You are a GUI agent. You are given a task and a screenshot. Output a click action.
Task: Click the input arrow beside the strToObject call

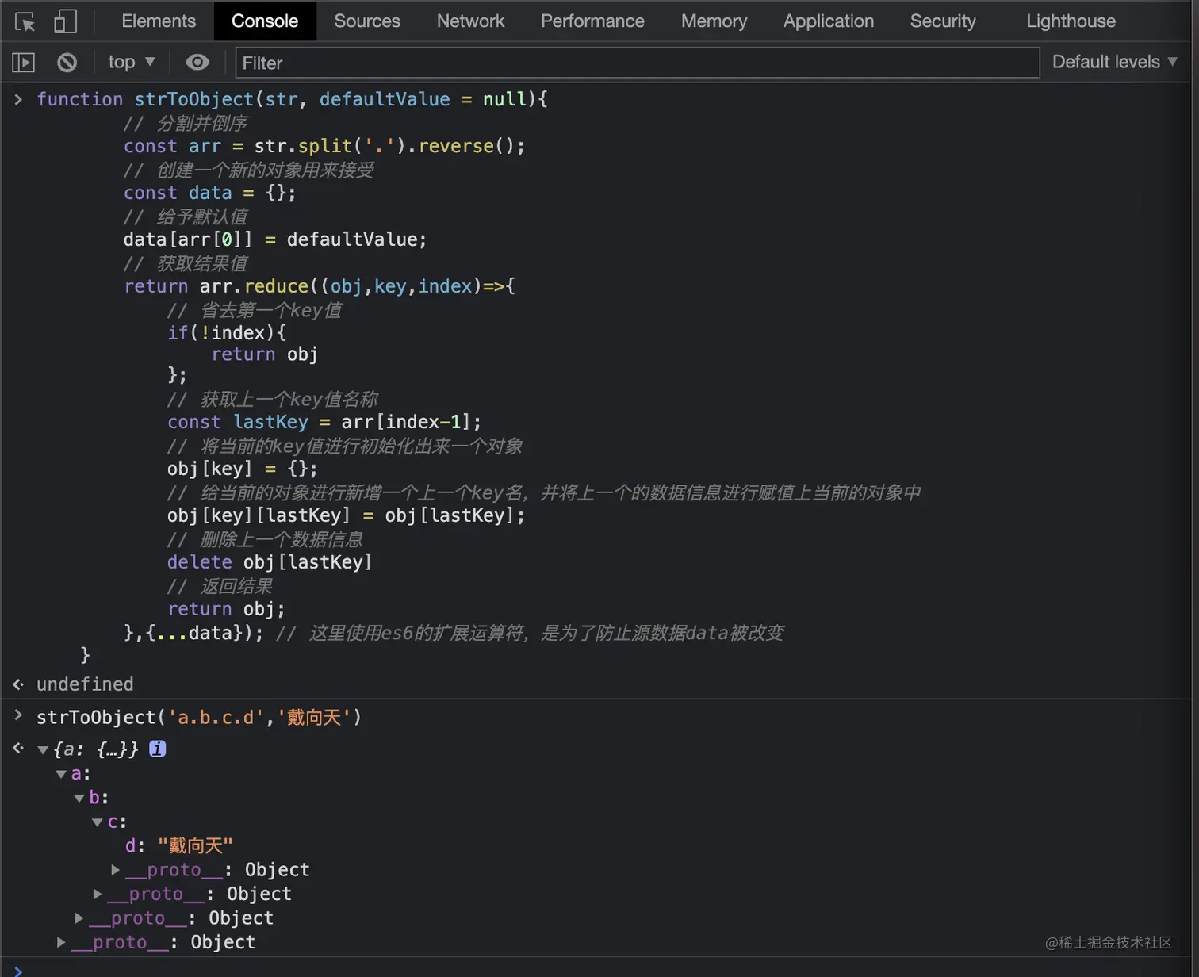coord(18,716)
